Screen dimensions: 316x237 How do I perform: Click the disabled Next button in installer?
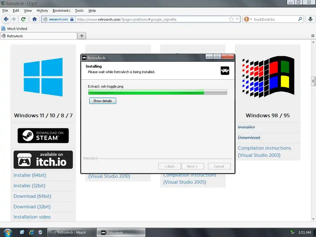pyautogui.click(x=193, y=166)
